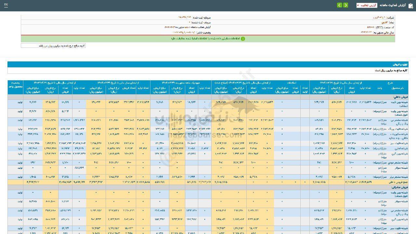Select the شیشه وین لایت (شفاف) row
This screenshot has height=234, width=416.
(208, 104)
